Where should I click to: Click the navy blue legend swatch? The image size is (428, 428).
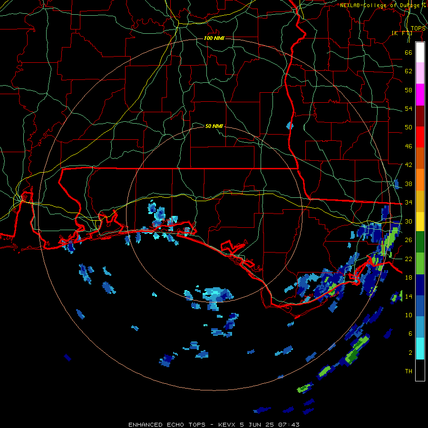pos(420,285)
